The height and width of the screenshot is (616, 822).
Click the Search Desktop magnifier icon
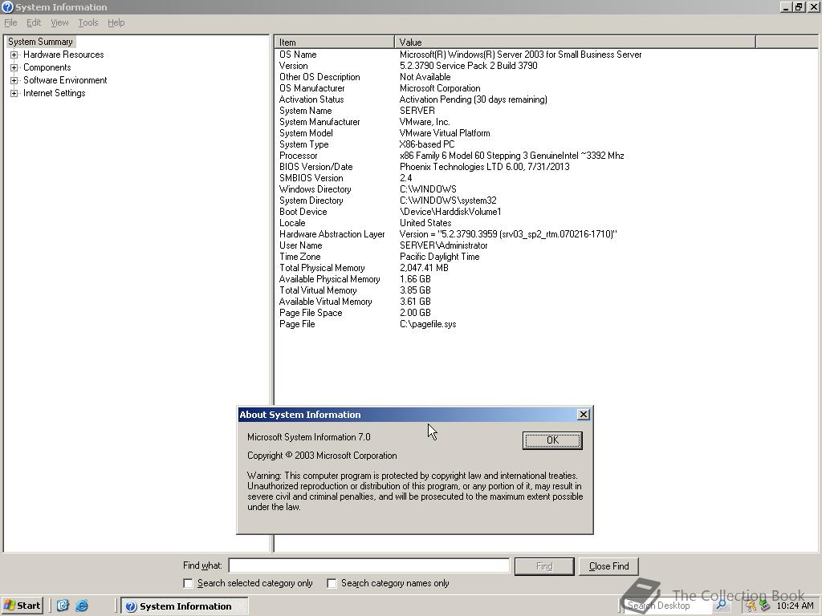coord(722,606)
